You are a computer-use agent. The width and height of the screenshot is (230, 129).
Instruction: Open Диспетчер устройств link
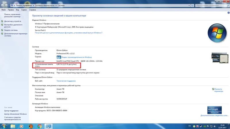[13, 21]
